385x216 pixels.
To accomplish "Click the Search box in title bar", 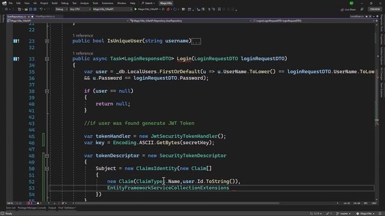I will [x=148, y=3].
